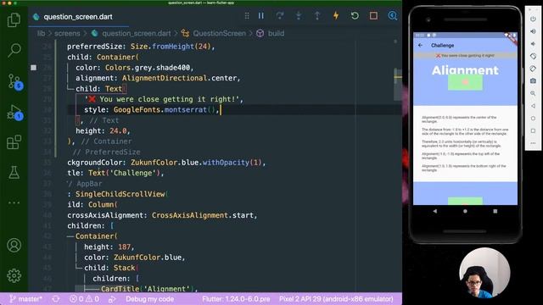Click Step Into in debug toolbar
543x305 pixels.
(299, 16)
